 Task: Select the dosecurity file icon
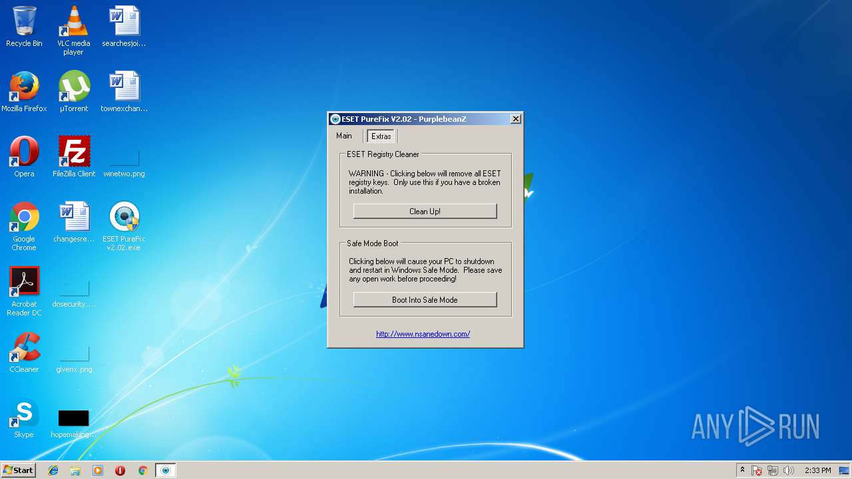click(73, 294)
